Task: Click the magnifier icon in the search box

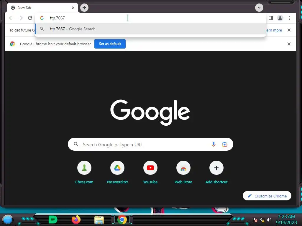Action: coord(76,144)
